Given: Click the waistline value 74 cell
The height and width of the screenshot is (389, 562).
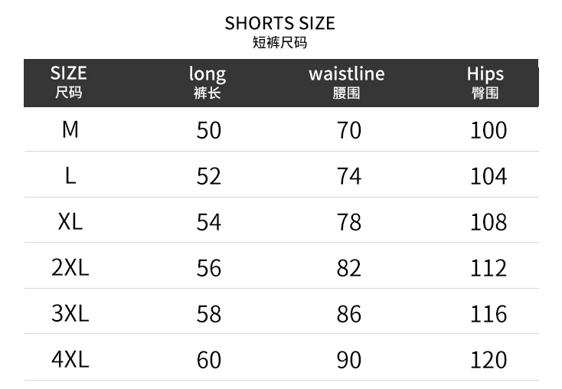Looking at the screenshot, I should [348, 176].
